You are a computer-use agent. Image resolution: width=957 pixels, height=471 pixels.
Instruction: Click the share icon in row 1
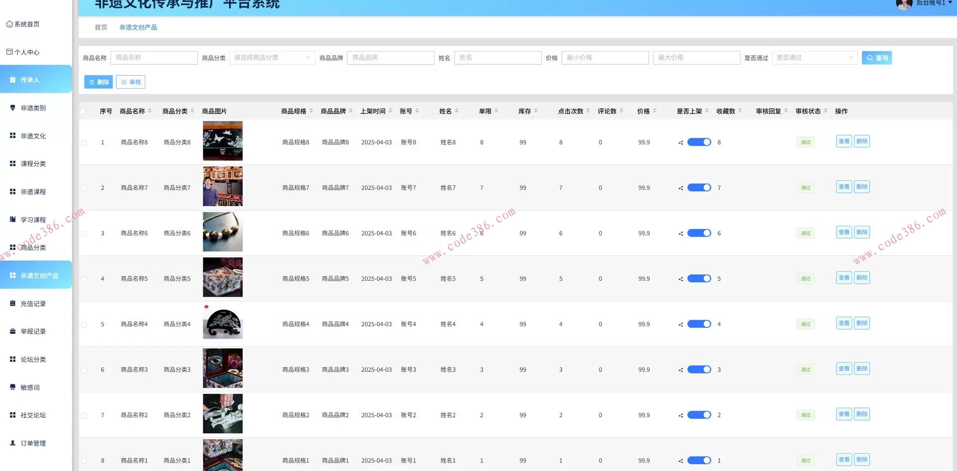[680, 142]
